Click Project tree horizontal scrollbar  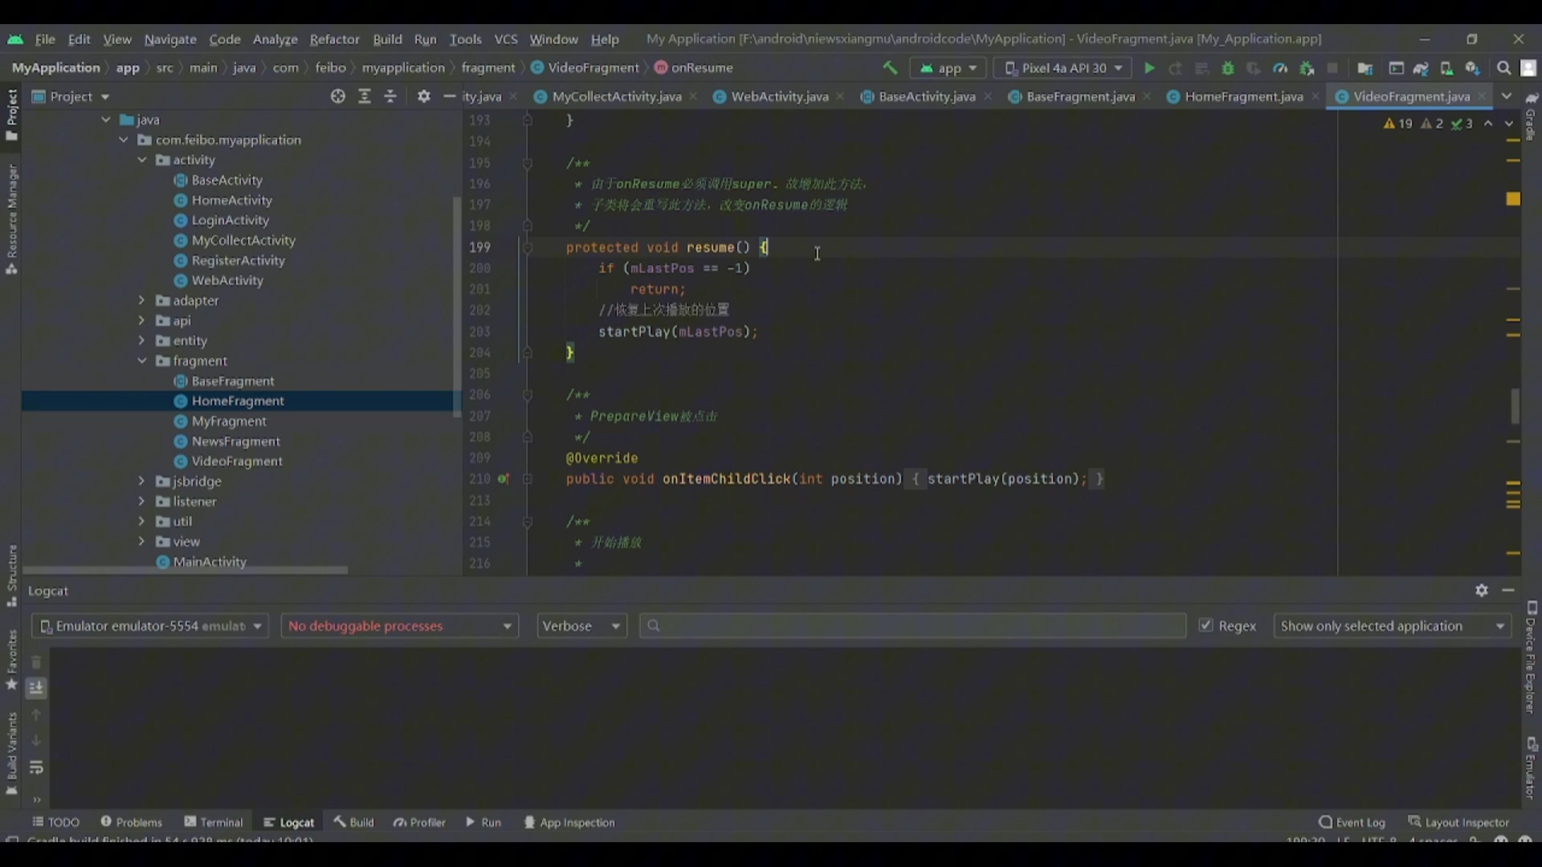point(186,571)
